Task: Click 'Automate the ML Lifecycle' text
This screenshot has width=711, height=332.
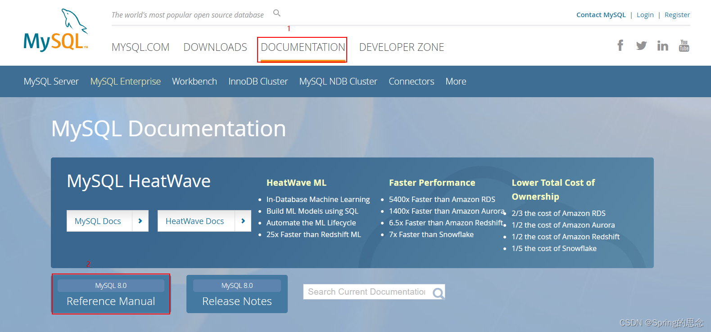Action: 311,223
